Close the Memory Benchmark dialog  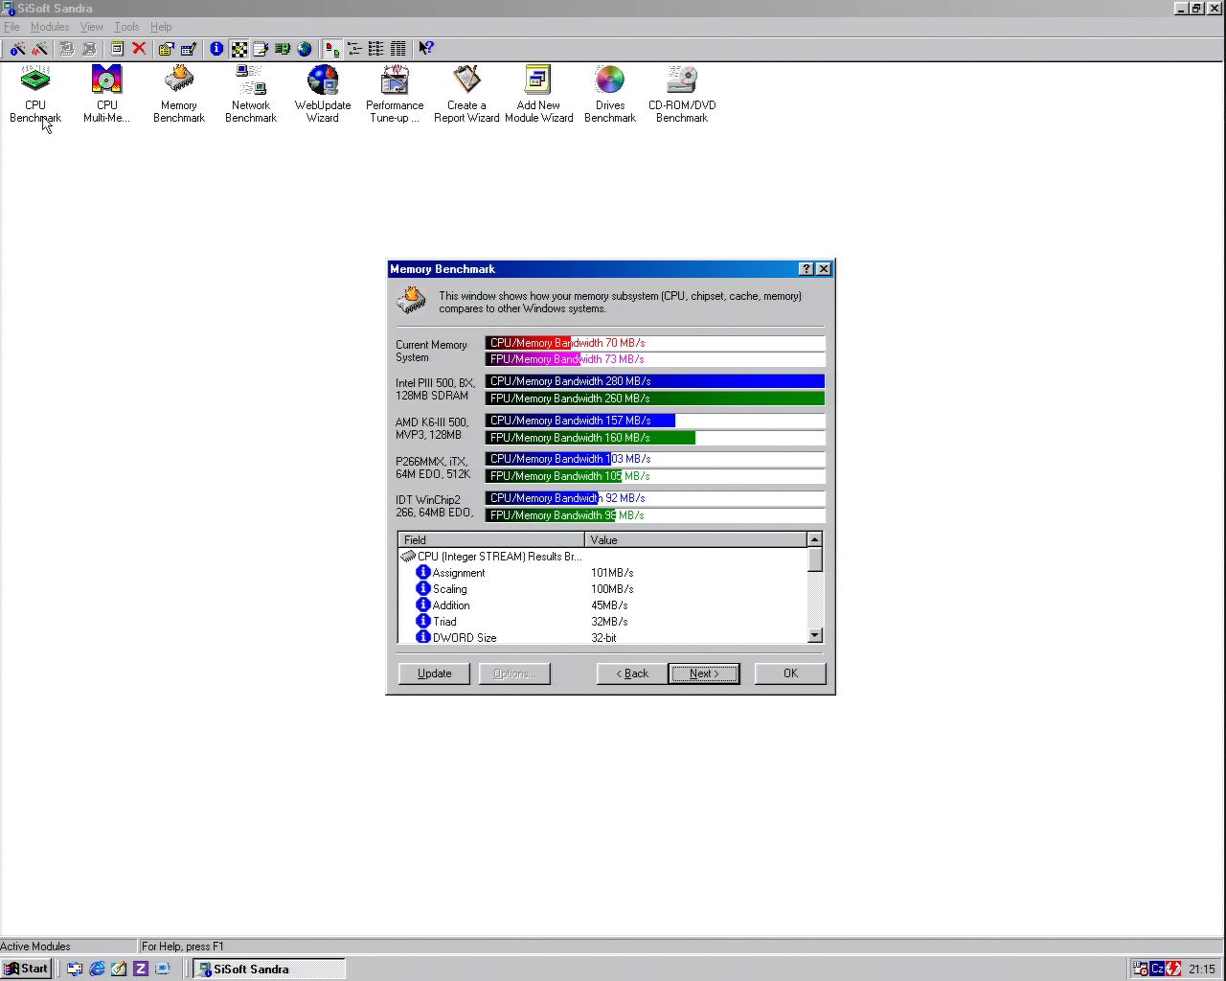[x=824, y=269]
